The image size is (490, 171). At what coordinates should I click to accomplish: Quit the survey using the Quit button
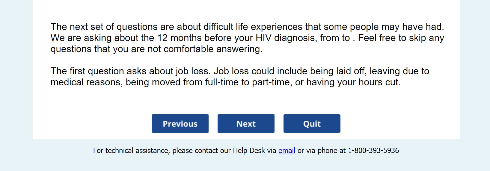(312, 124)
